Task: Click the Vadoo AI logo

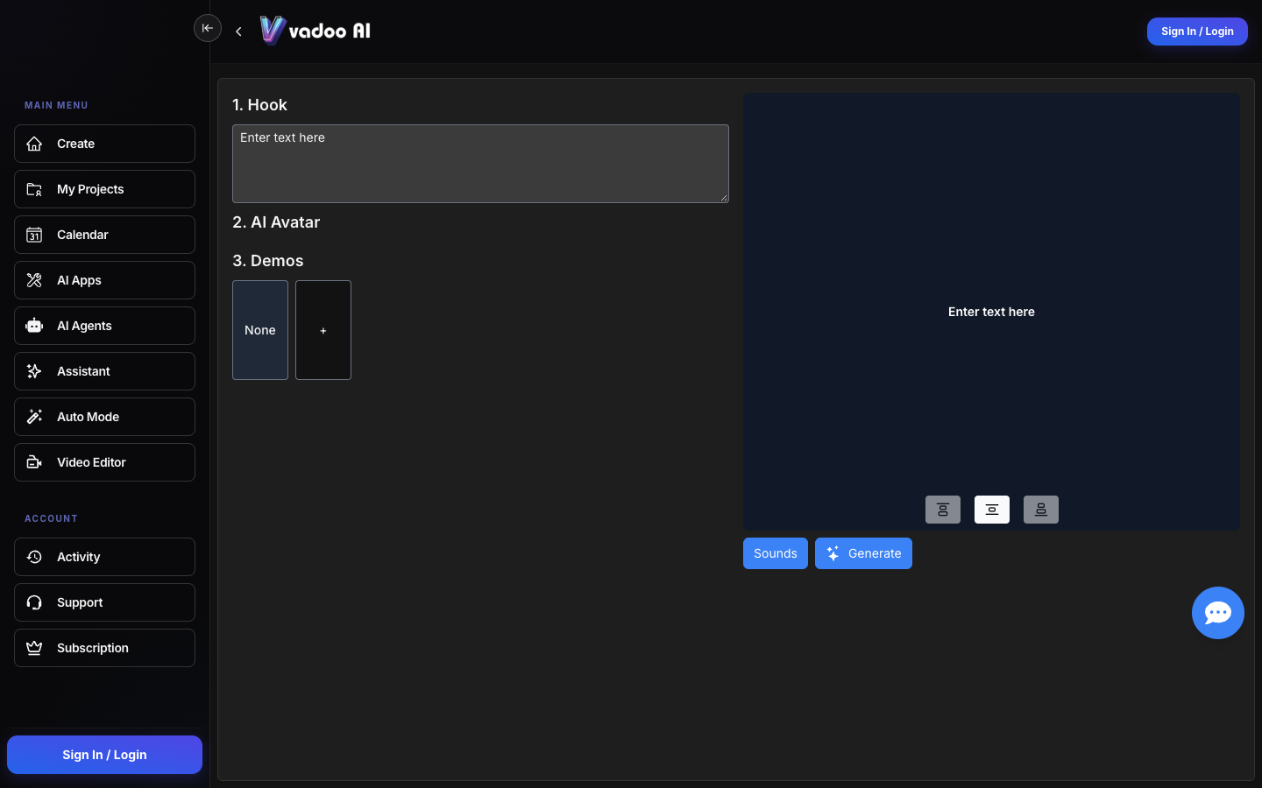Action: pyautogui.click(x=315, y=31)
